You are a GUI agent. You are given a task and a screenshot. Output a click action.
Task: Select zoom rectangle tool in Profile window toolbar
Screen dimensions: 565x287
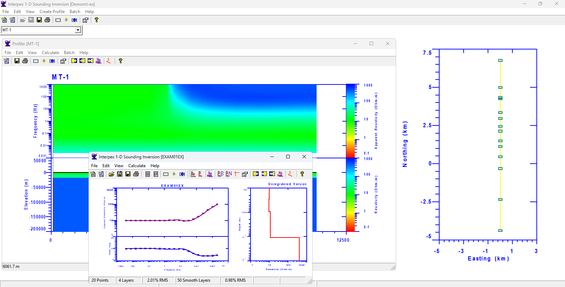click(x=36, y=61)
